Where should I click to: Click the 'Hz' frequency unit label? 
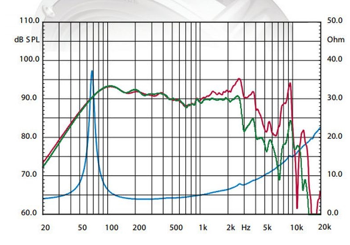point(246,228)
